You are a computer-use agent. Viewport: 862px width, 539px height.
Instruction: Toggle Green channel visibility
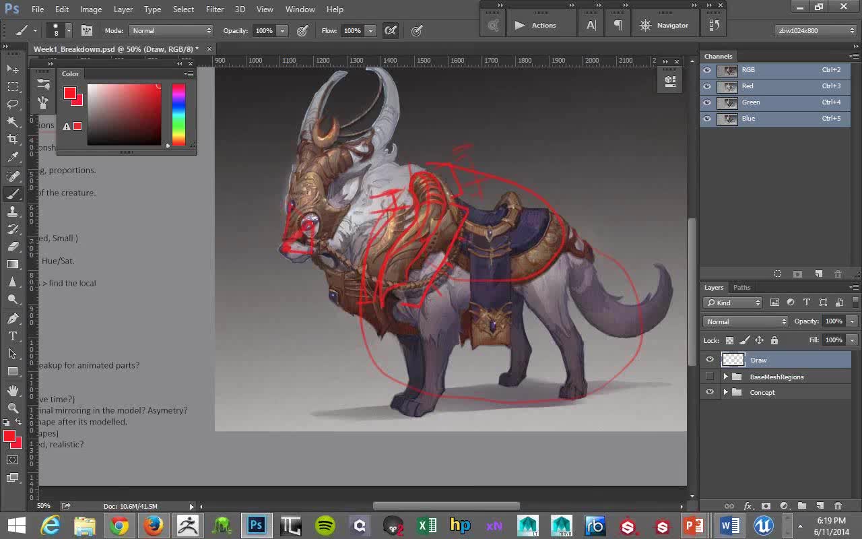point(707,102)
